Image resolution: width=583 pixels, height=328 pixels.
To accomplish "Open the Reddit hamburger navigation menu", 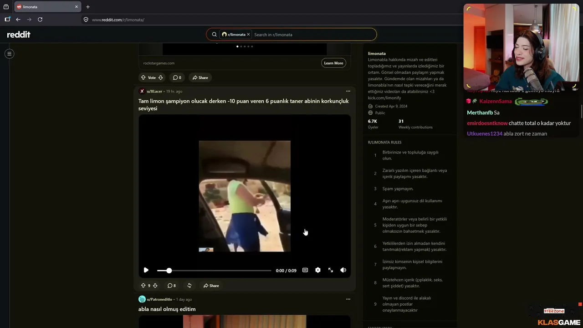I will pyautogui.click(x=9, y=54).
